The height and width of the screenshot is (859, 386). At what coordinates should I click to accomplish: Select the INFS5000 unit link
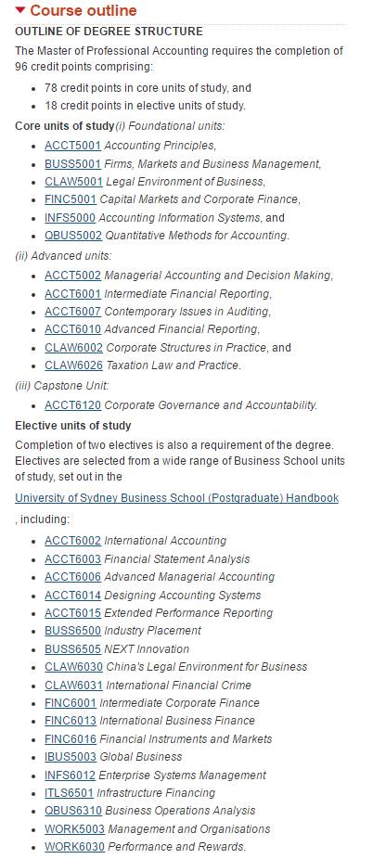(x=71, y=218)
